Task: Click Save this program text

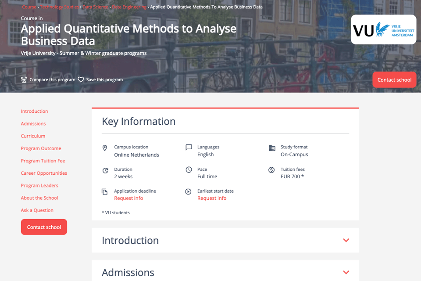Action: (104, 79)
